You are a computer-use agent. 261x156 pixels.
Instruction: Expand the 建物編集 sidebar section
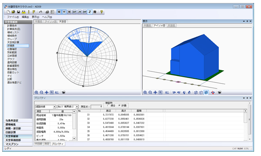tap(18, 124)
